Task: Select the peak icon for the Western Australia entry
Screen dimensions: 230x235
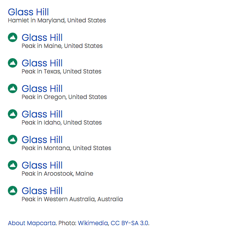Action: point(13,191)
